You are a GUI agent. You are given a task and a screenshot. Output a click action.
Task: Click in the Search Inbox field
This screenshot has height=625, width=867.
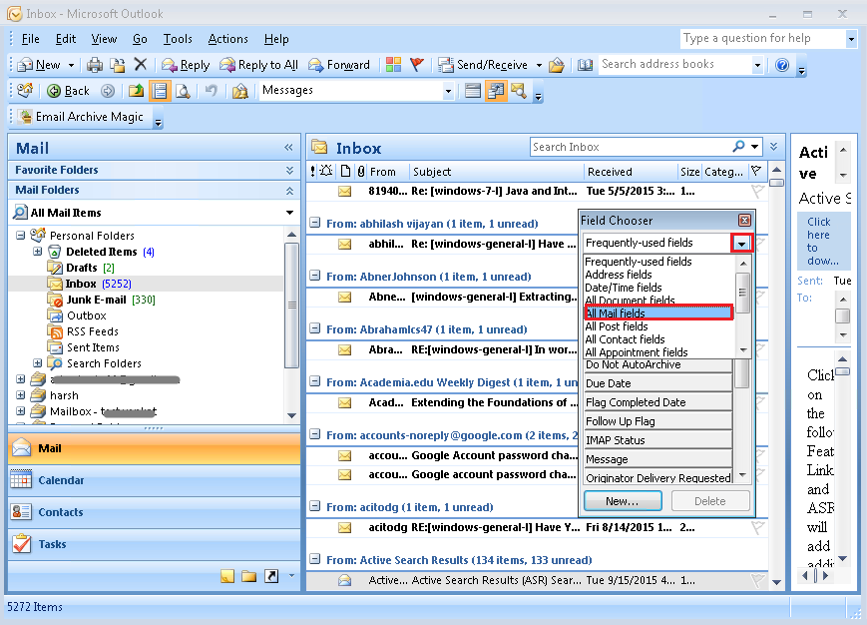point(631,147)
